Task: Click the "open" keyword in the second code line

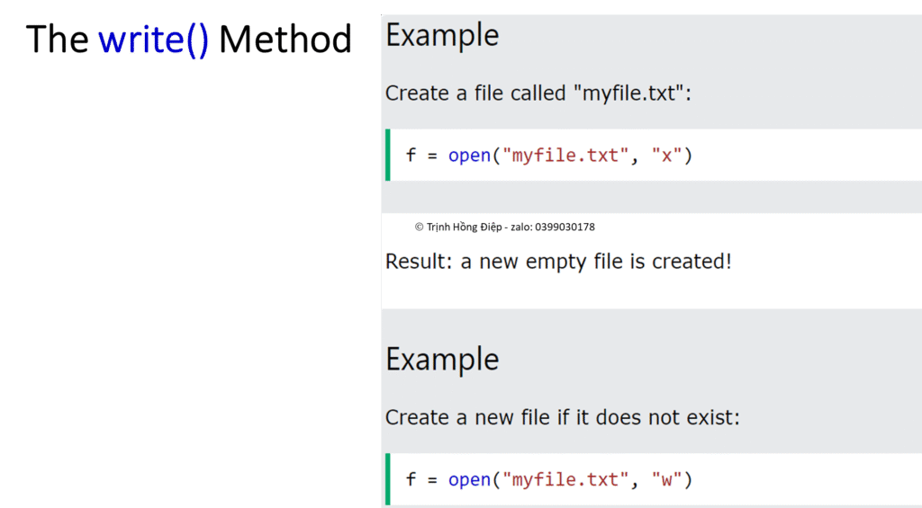Action: tap(469, 479)
